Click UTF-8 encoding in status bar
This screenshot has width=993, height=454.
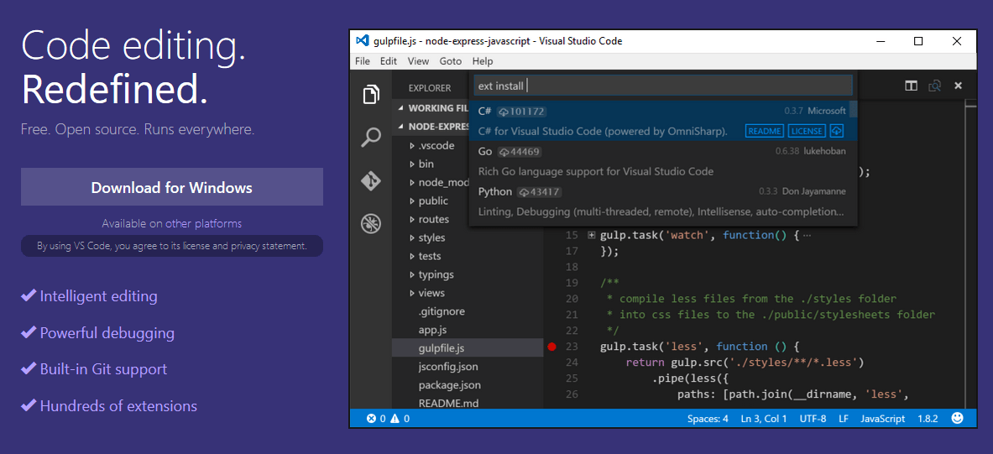[813, 419]
